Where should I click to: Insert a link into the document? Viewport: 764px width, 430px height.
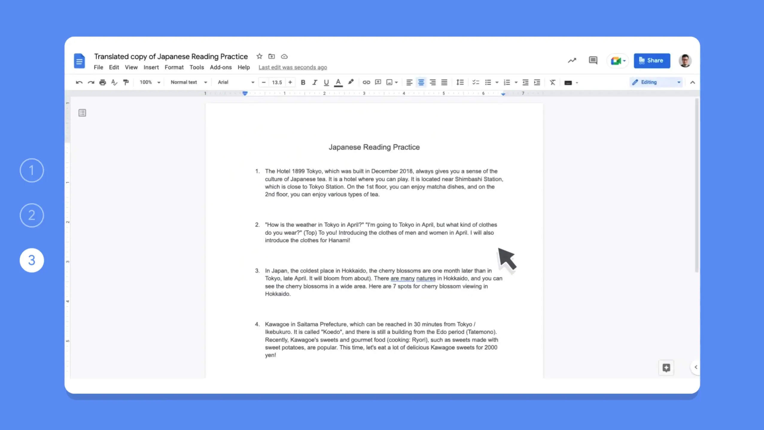366,82
